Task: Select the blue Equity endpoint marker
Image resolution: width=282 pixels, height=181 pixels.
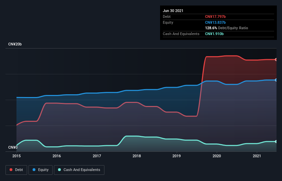Action: (x=276, y=80)
